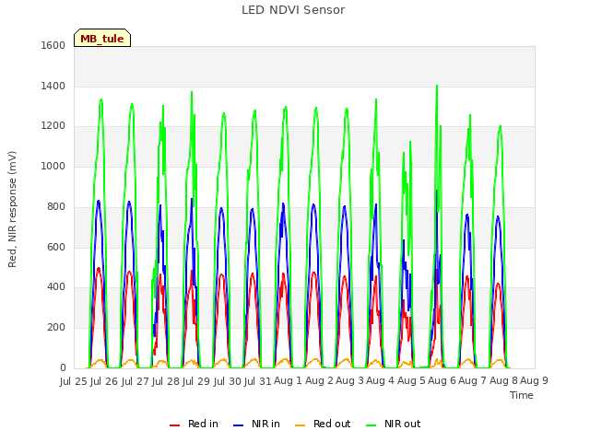Image resolution: width=590 pixels, height=442 pixels.
Task: Click the Aug 5 x-axis date label
Action: pos(411,380)
